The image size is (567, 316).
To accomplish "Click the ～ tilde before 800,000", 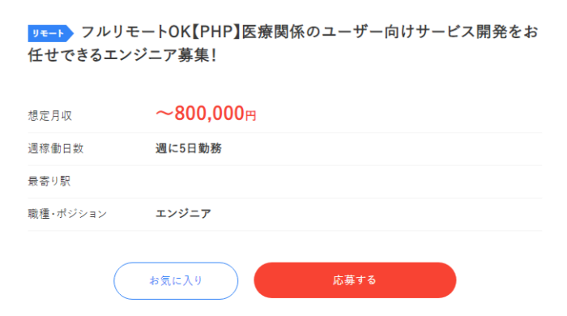I will tap(164, 113).
